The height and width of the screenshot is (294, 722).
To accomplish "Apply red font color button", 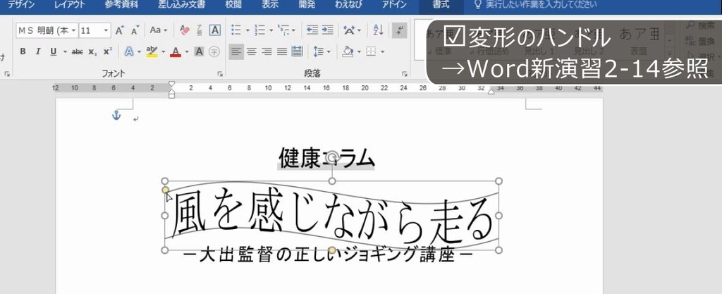I will [176, 51].
